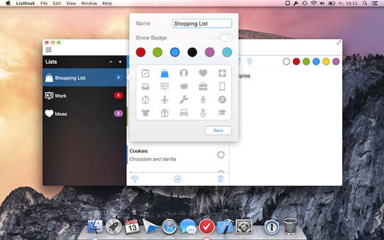Choose the wrench icon
The width and height of the screenshot is (384, 240).
[184, 100]
